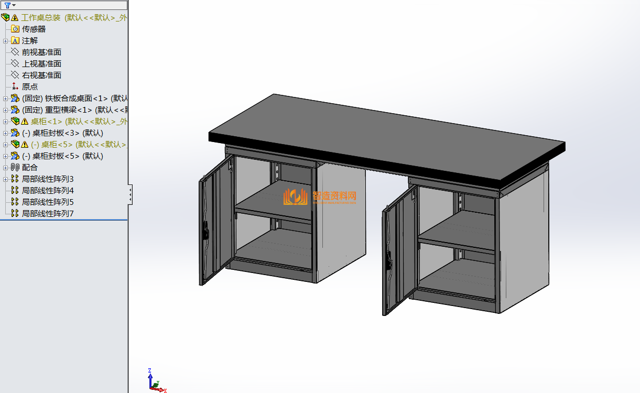
Task: Select the 局部线性阵列4 pattern icon
Action: click(15, 190)
